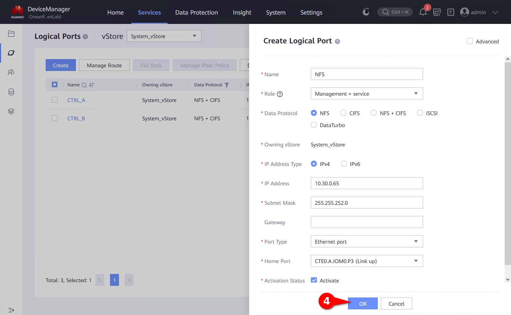Click help icon next to Create Logical Port
Viewport: 511px width, 315px height.
pyautogui.click(x=337, y=41)
